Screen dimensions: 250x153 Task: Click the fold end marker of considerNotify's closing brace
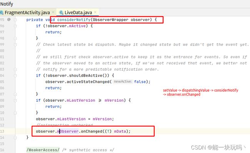click(15, 138)
